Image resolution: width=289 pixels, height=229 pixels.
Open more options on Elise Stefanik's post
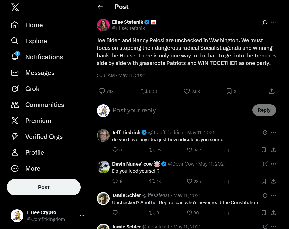point(273,22)
